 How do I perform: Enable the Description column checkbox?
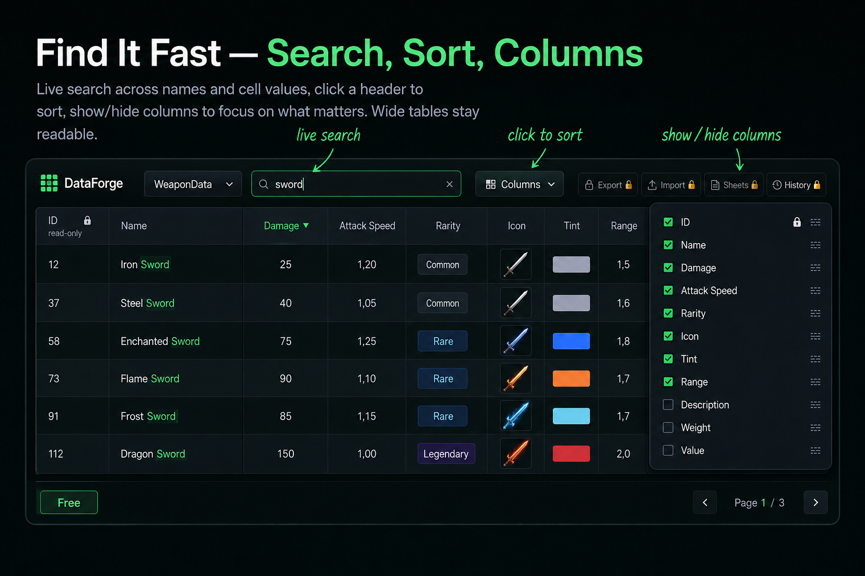[x=668, y=404]
